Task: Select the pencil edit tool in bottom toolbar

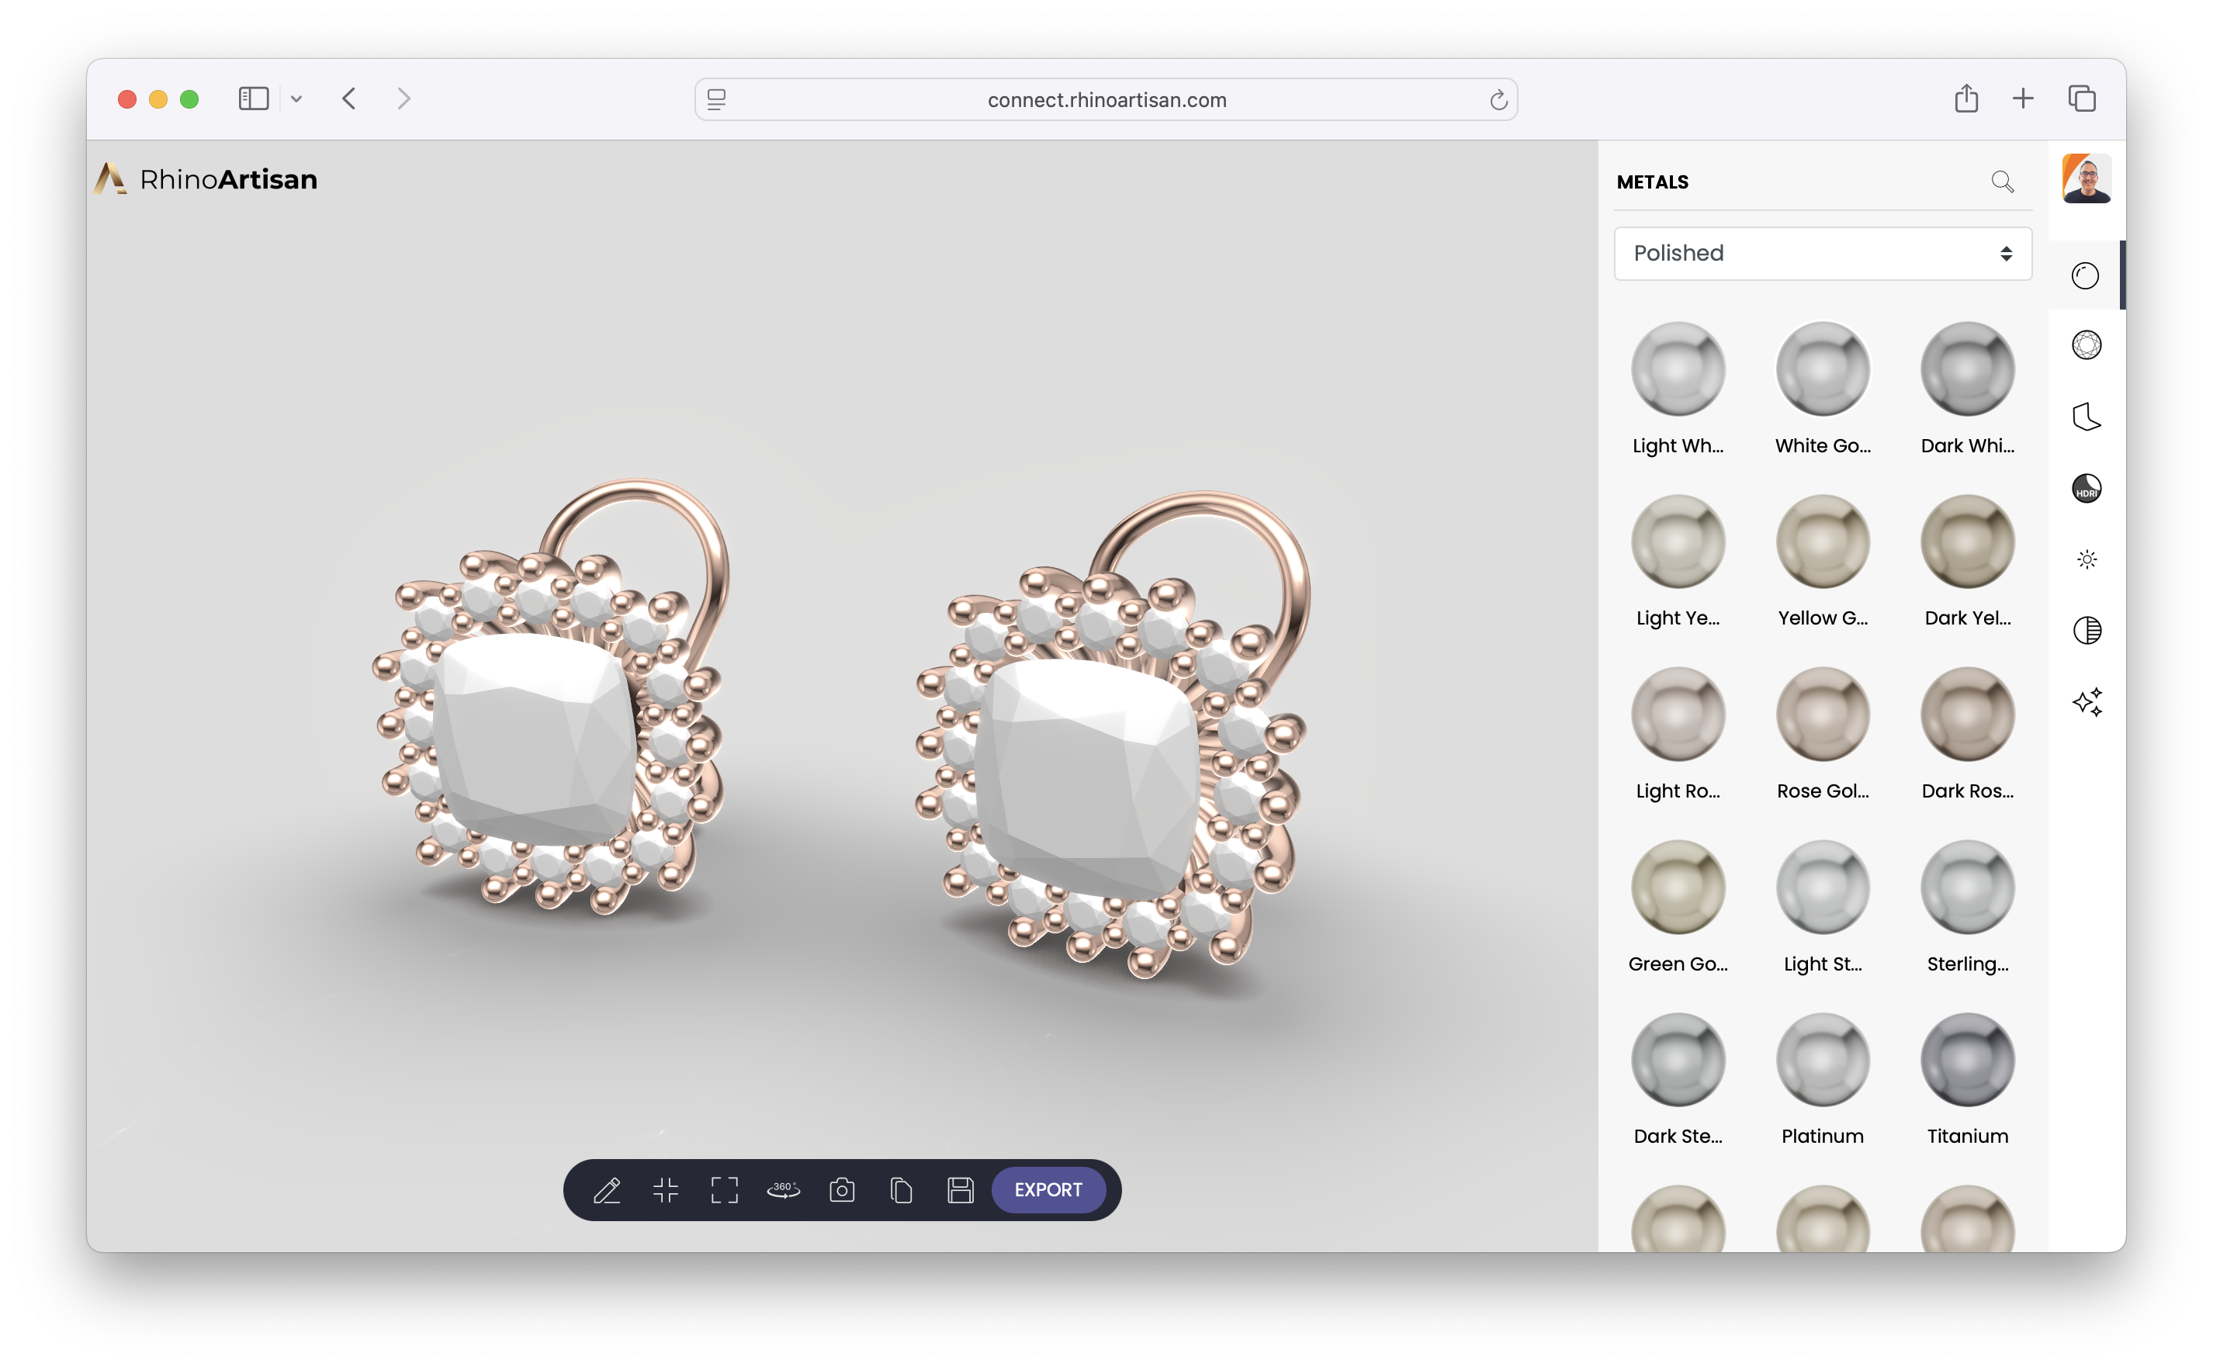Action: click(607, 1190)
